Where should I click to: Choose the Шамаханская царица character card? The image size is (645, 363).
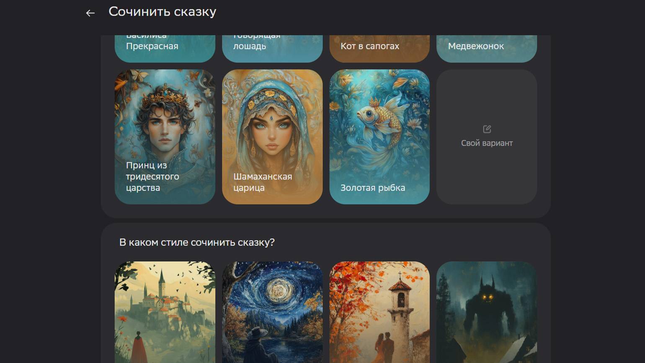272,137
